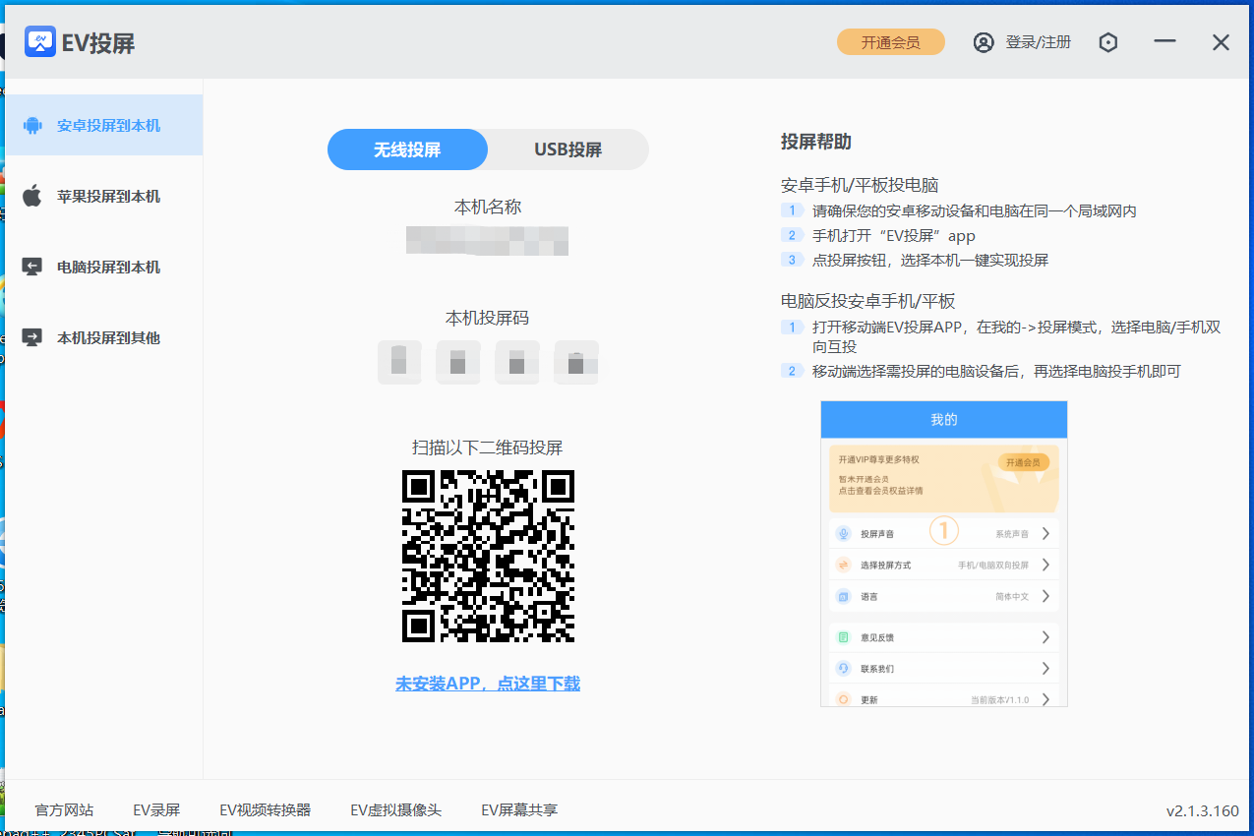Open 登录/注册 login link
This screenshot has height=836, width=1254.
[x=1038, y=42]
